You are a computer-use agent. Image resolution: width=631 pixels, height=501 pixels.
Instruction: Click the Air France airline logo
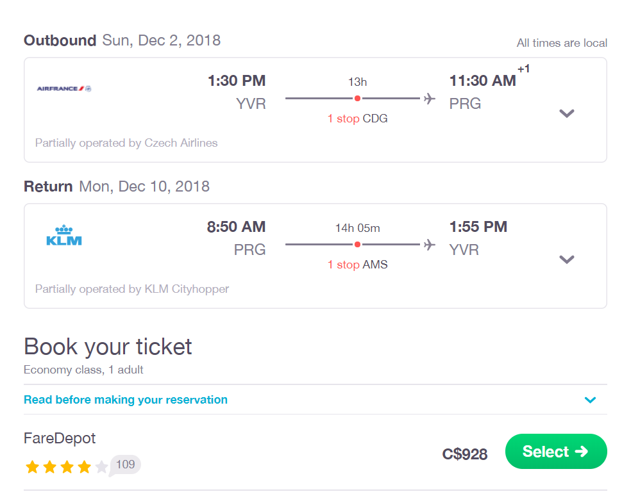click(64, 88)
